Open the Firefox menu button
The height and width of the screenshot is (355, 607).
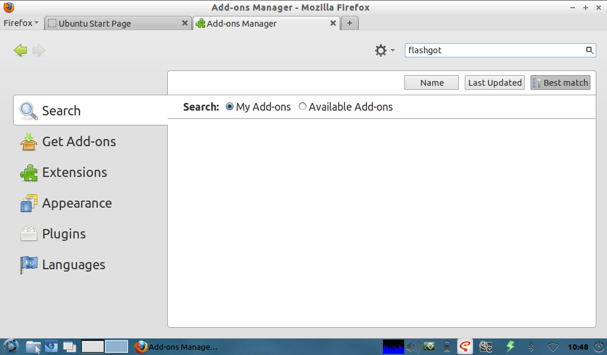click(x=21, y=23)
